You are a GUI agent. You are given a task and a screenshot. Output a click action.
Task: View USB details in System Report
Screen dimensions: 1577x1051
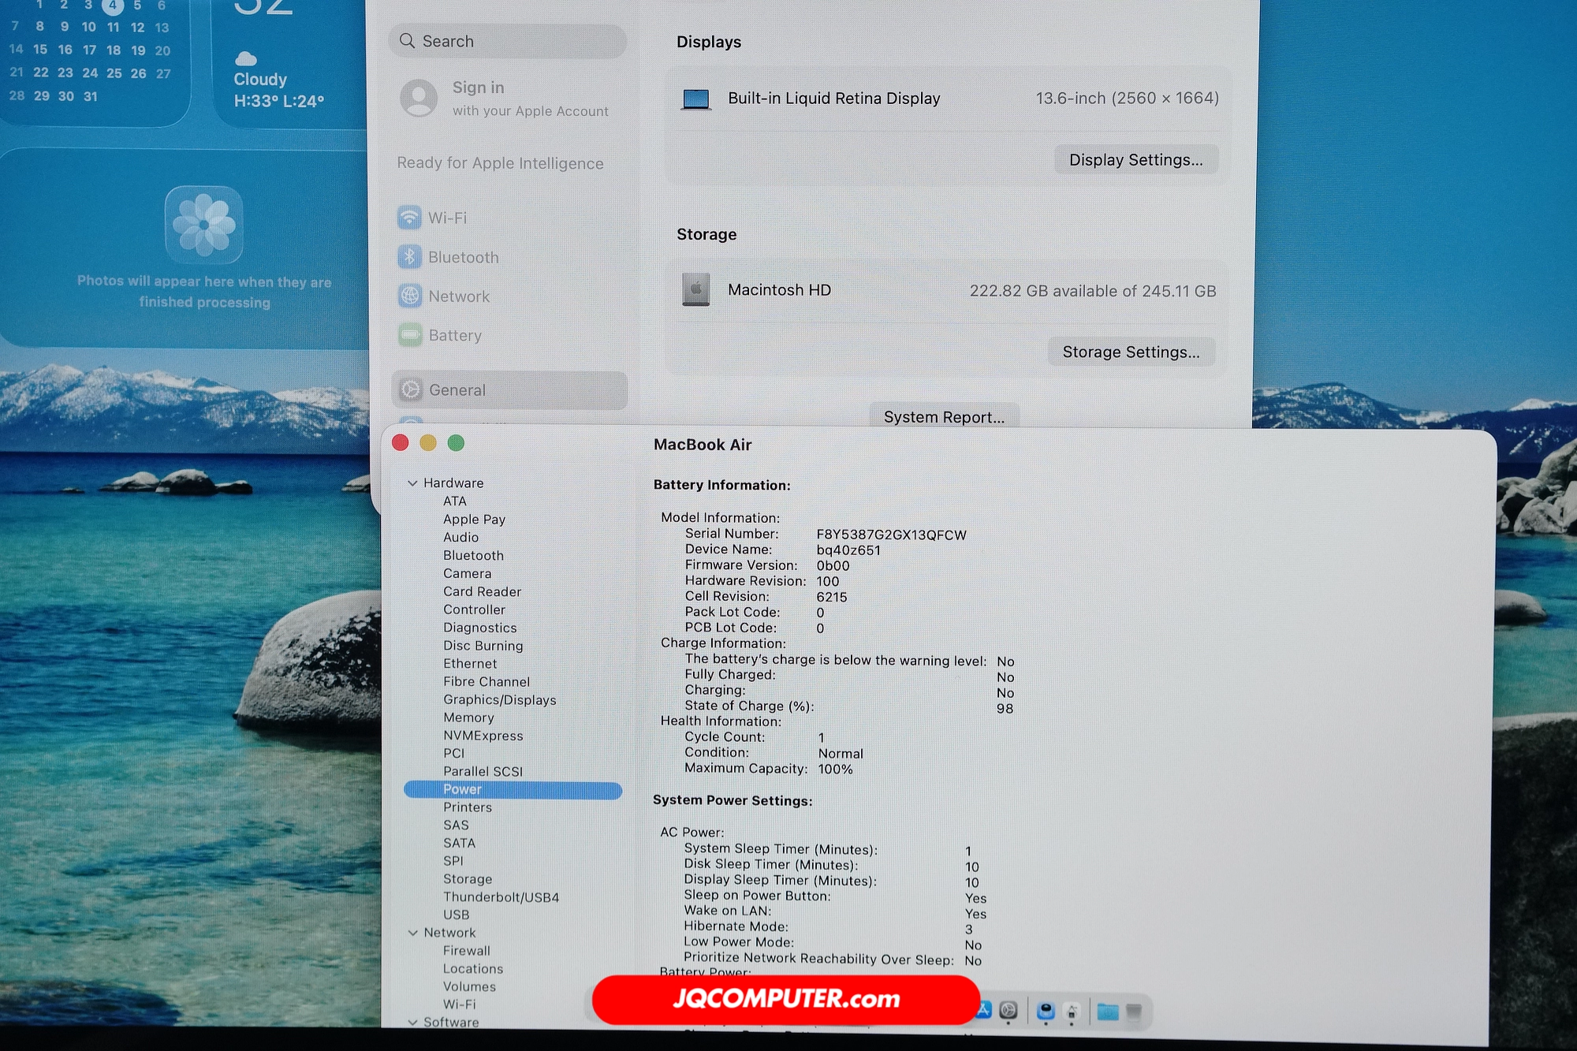point(456,915)
